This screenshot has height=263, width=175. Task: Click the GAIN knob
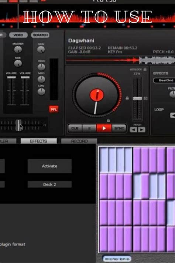41,50
